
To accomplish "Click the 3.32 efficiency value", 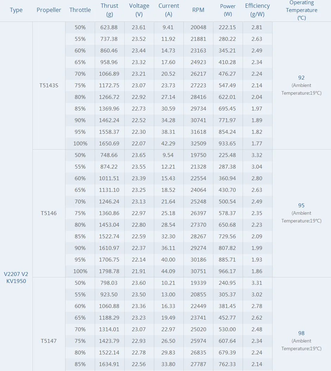I will pyautogui.click(x=257, y=155).
